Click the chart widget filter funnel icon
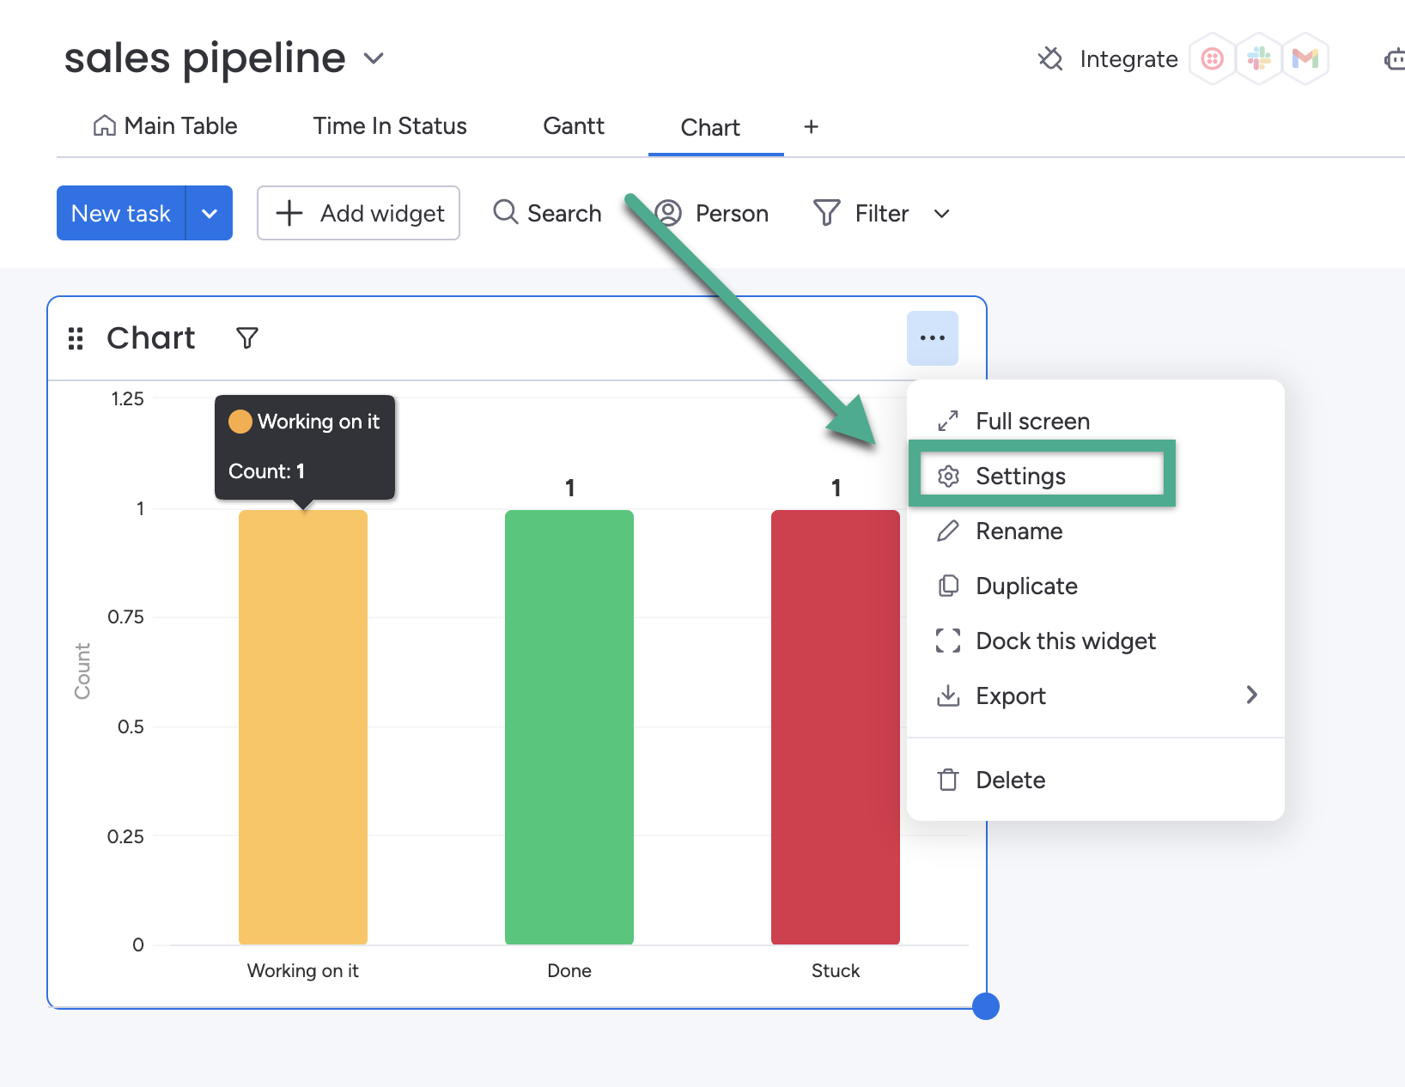Viewport: 1405px width, 1087px height. pos(247,338)
